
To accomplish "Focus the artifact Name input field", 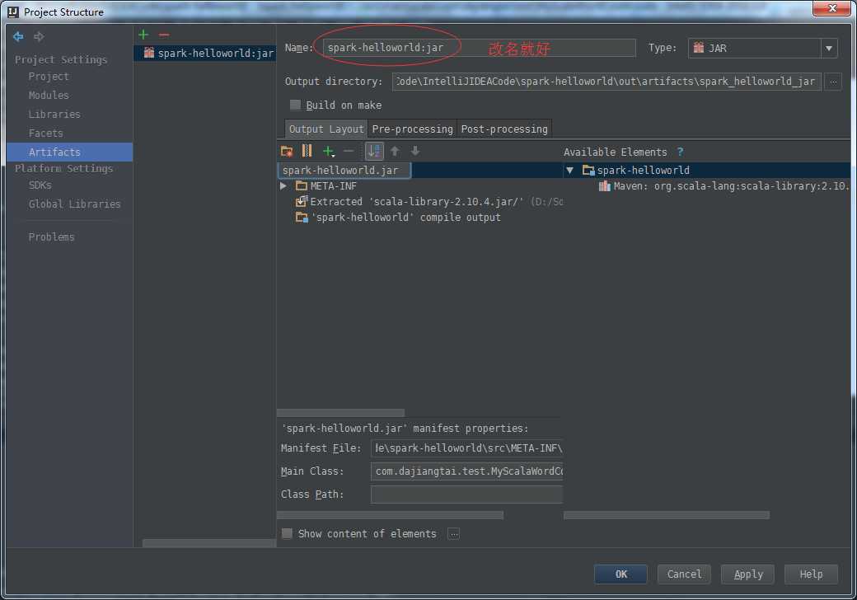I will (x=480, y=48).
